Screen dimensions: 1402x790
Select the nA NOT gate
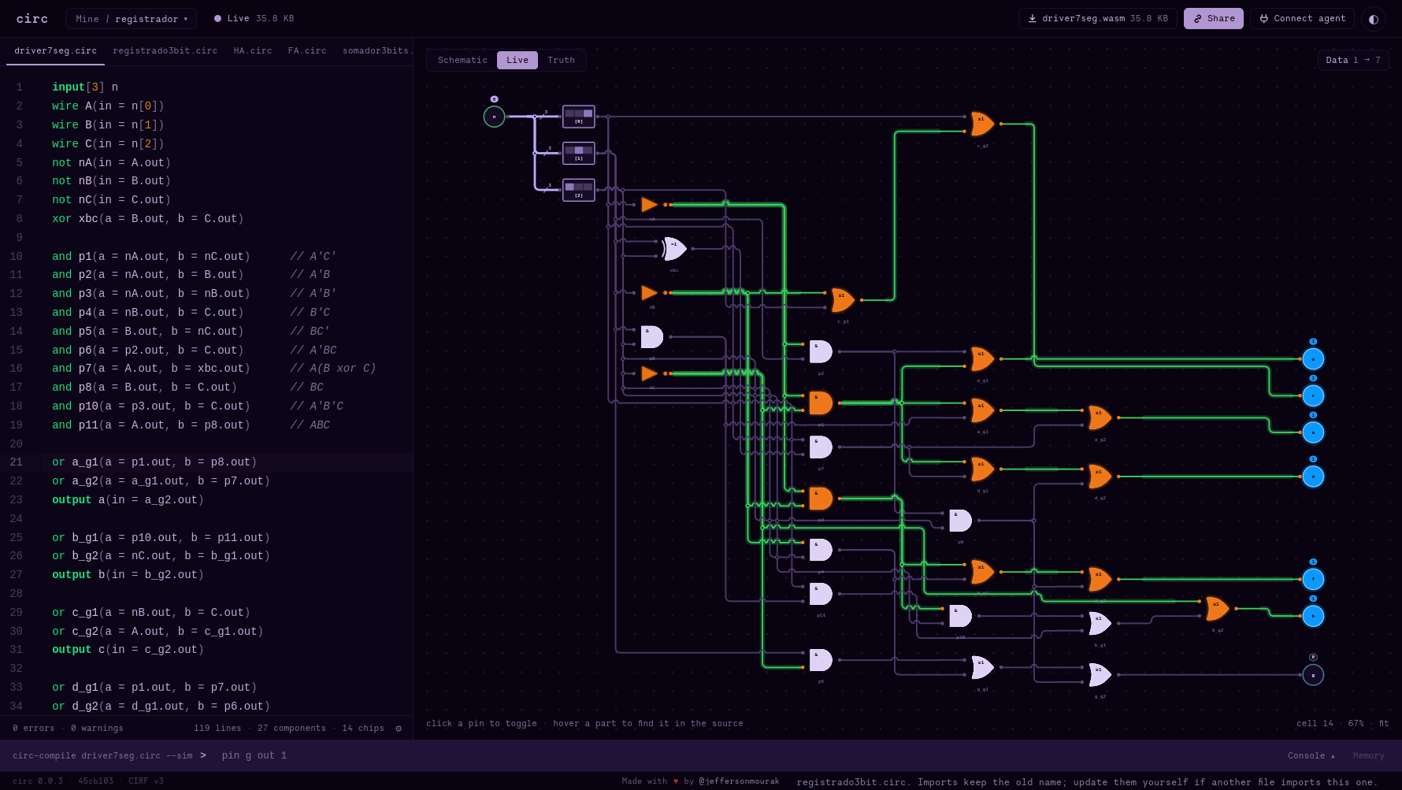(650, 205)
